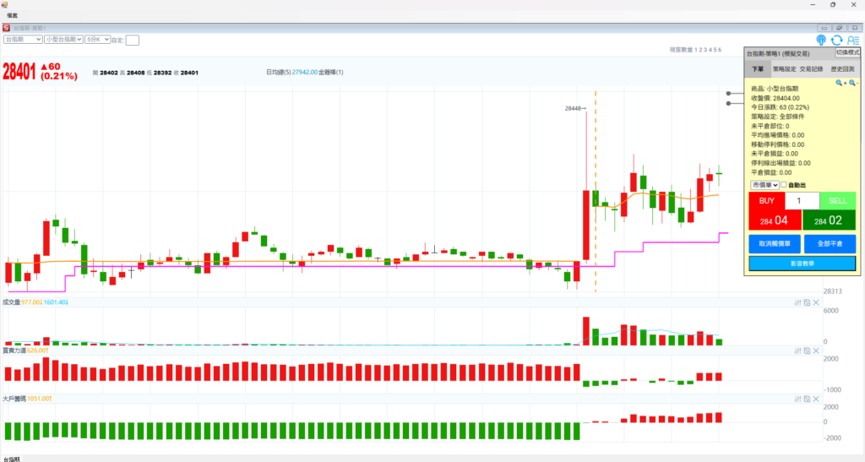Pop out the 大戶籌碼 indicator panel
Image resolution: width=865 pixels, height=462 pixels.
point(807,399)
